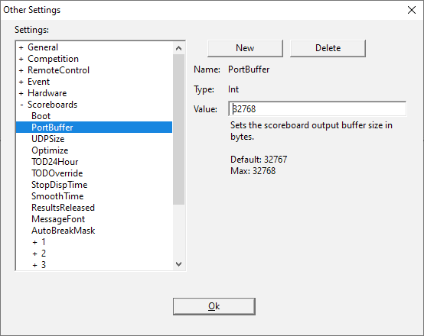Expand scoreboard number 3 node
The image size is (424, 336).
tap(35, 265)
